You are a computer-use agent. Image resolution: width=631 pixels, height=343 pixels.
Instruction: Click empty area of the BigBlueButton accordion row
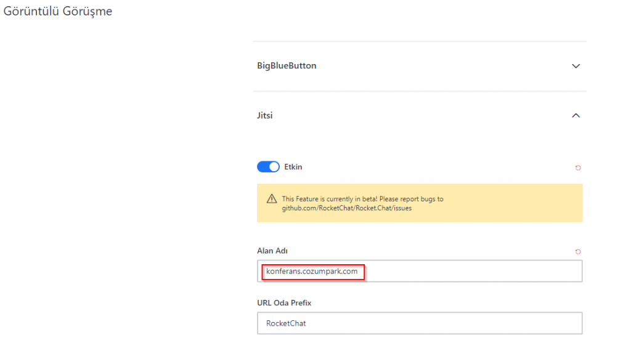tap(442, 66)
